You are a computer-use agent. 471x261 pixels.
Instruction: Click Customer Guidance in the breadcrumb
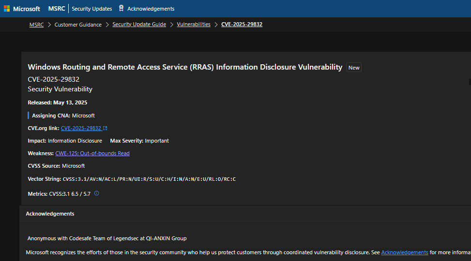tap(78, 24)
